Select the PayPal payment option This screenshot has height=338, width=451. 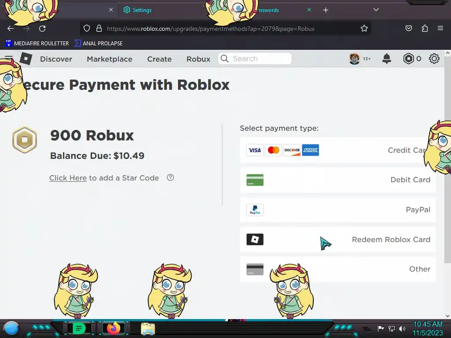pyautogui.click(x=338, y=210)
